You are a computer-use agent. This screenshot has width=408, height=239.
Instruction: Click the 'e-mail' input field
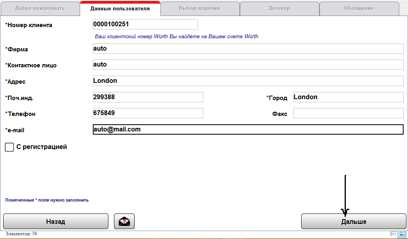coord(248,129)
